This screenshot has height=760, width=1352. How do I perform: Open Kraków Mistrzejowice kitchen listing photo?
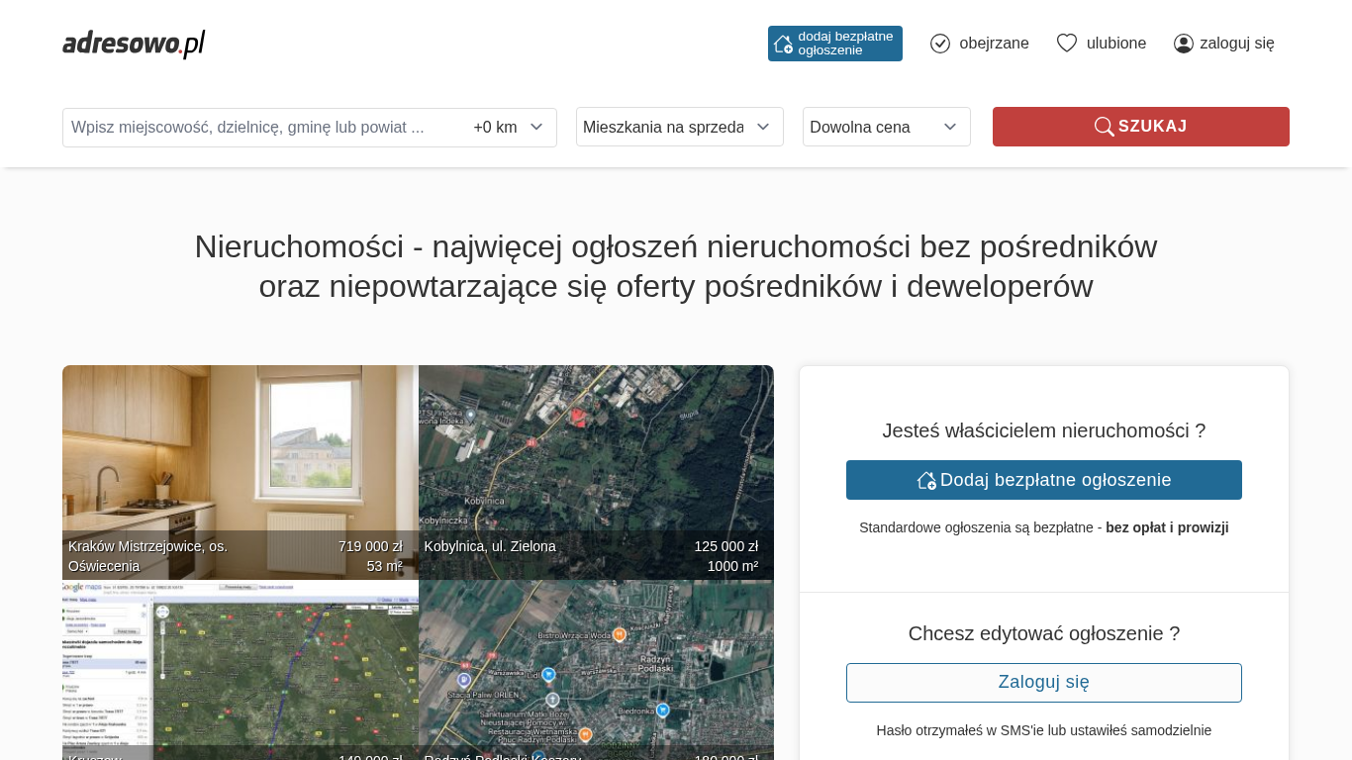[240, 455]
